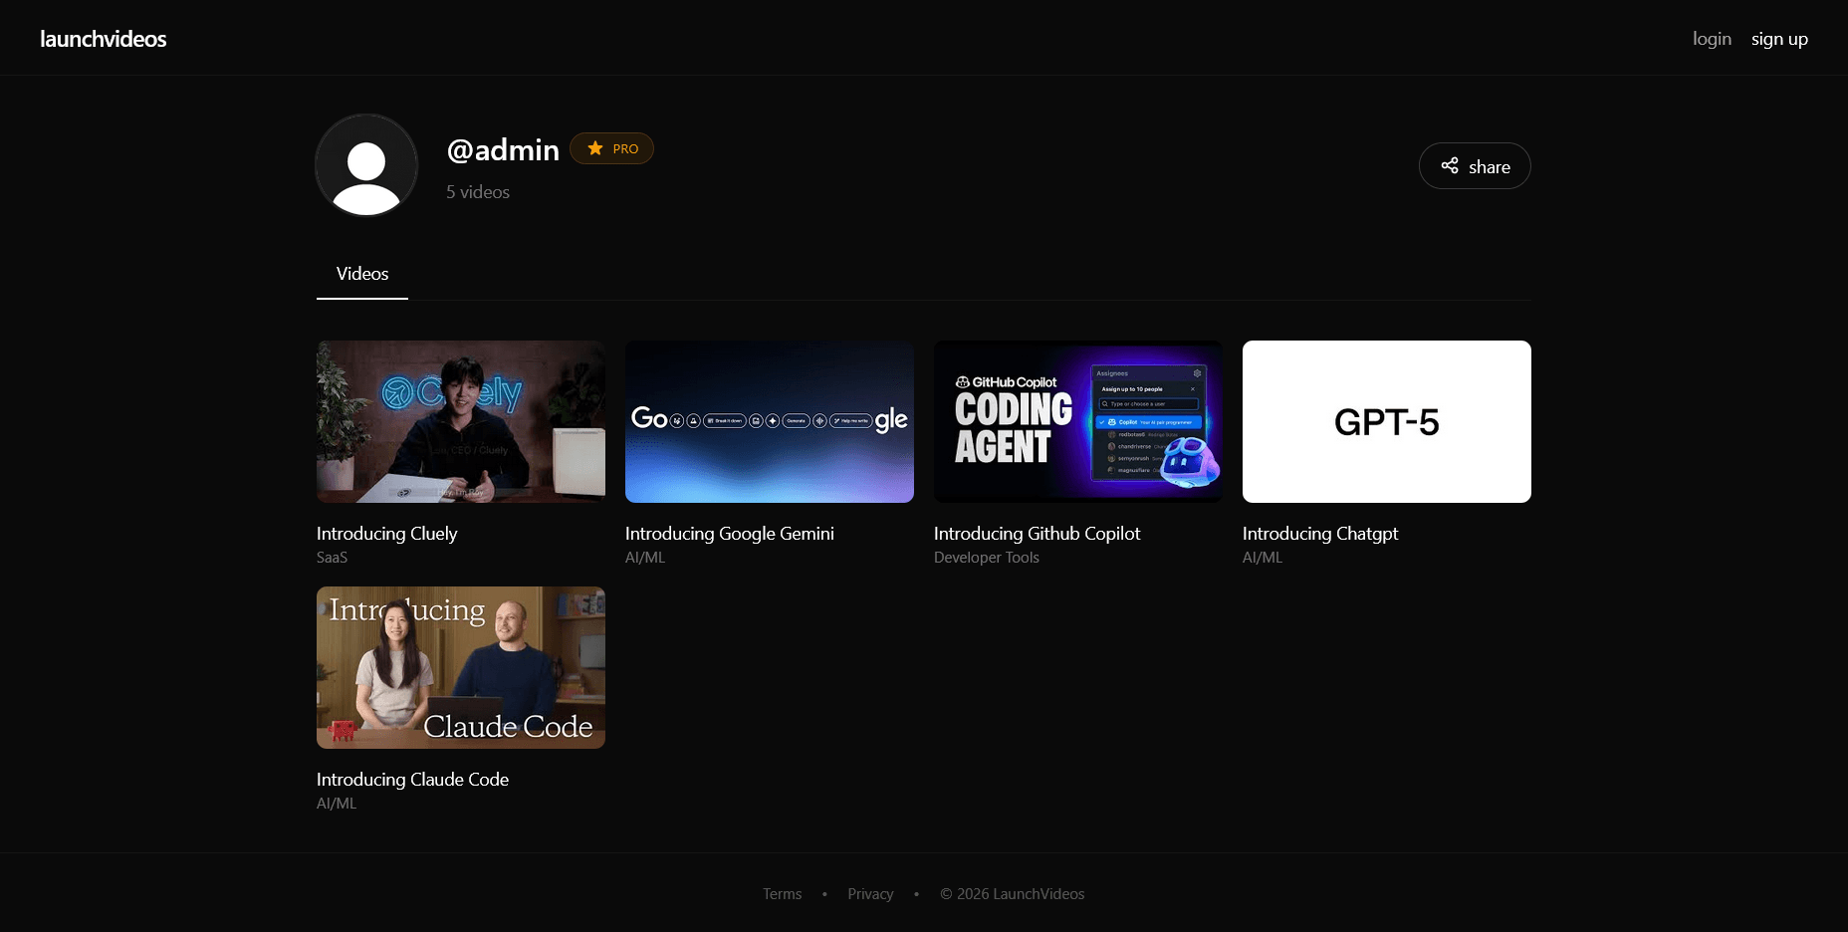This screenshot has height=932, width=1848.
Task: Select the PRO badge
Action: 611,147
